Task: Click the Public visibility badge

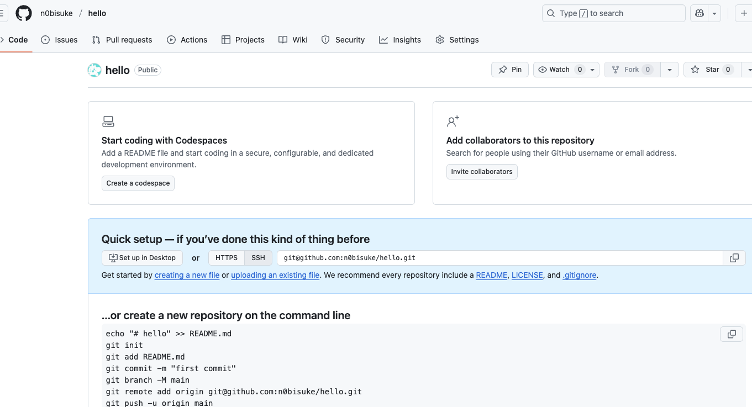Action: pyautogui.click(x=148, y=70)
